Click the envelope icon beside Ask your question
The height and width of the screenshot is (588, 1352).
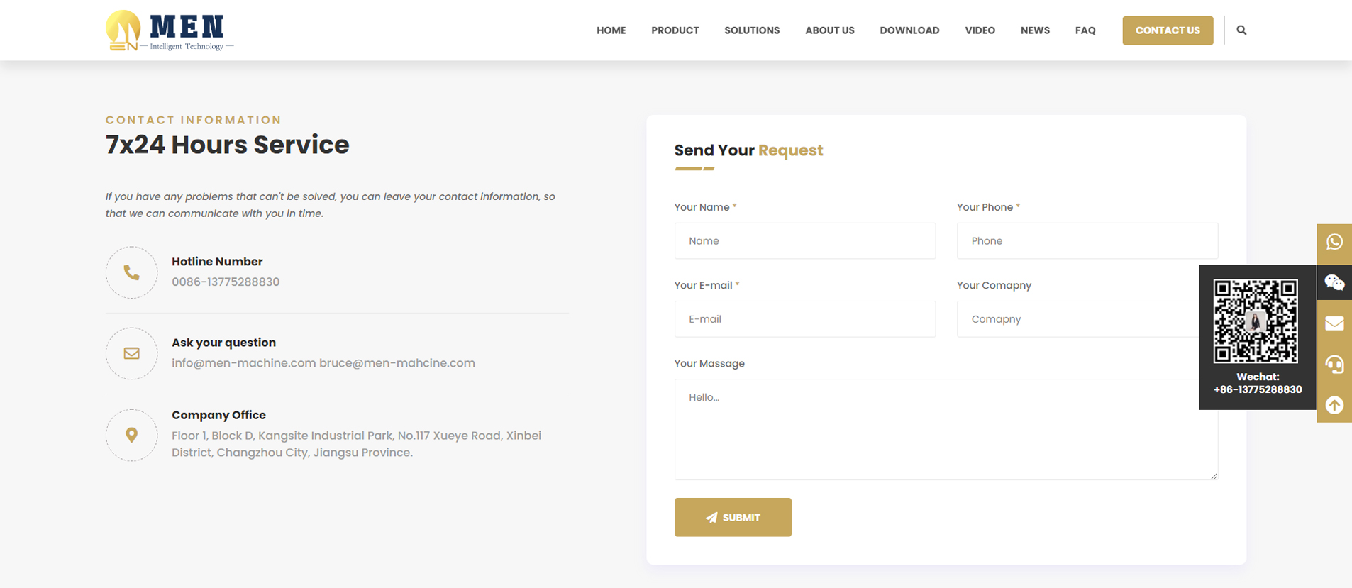[132, 353]
